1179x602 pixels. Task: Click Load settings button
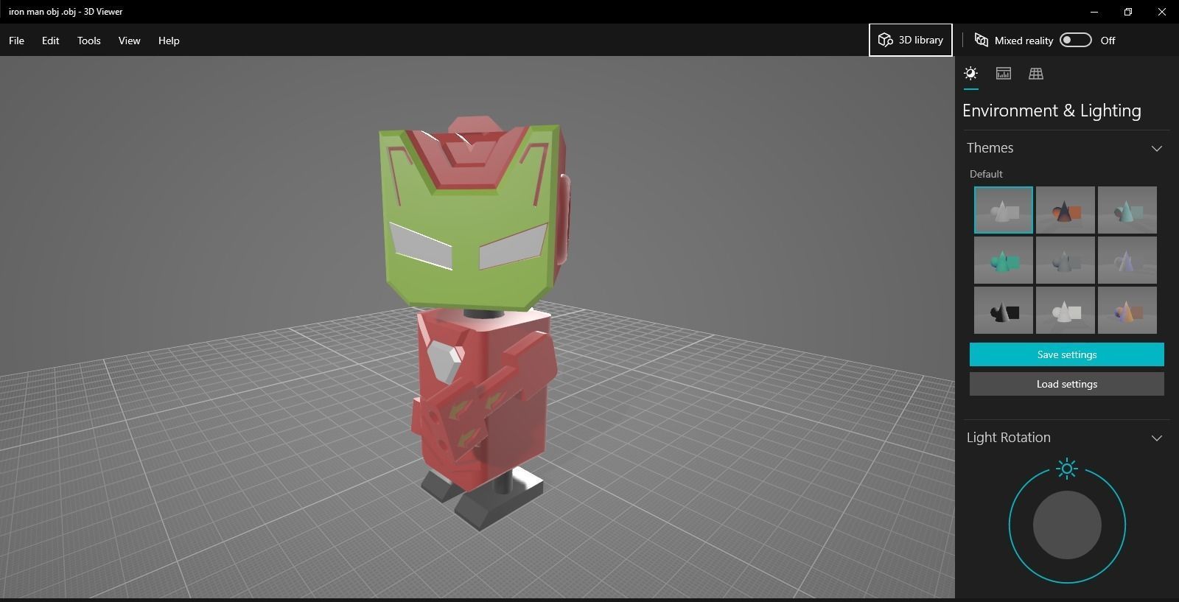[x=1066, y=384]
